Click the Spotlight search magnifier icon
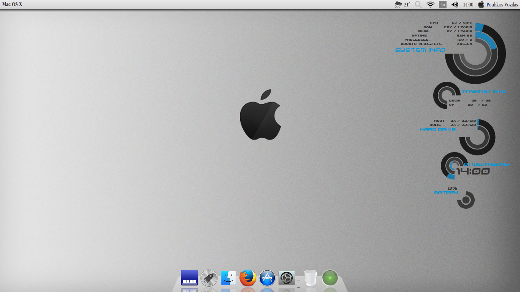This screenshot has height=292, width=520. tap(418, 5)
